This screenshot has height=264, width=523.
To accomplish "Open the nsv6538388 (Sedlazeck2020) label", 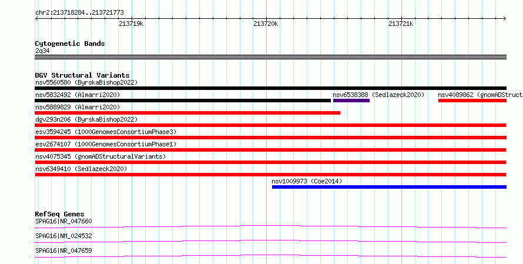I will pyautogui.click(x=378, y=95).
